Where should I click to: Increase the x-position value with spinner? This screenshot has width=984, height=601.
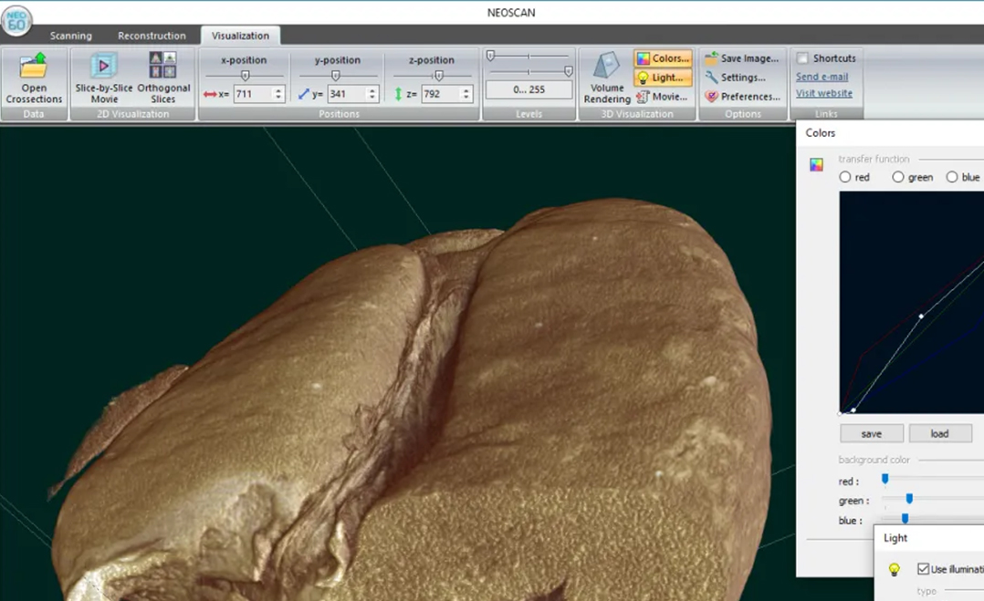click(278, 90)
